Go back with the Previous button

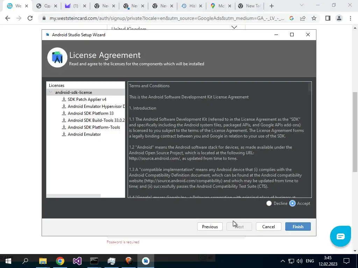pos(210,226)
